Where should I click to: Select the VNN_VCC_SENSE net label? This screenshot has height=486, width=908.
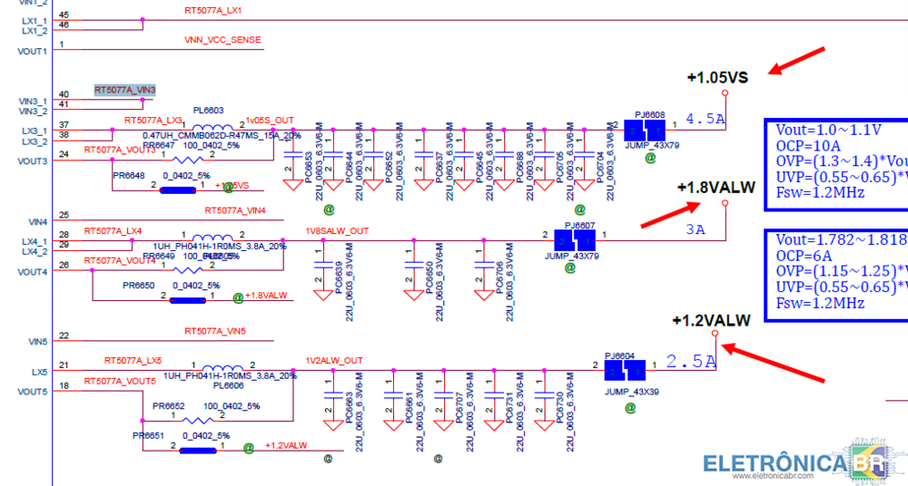[x=222, y=40]
